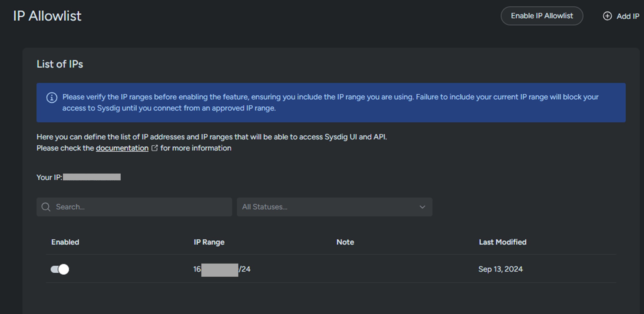Select the IP range entry ending in /24

coord(222,269)
